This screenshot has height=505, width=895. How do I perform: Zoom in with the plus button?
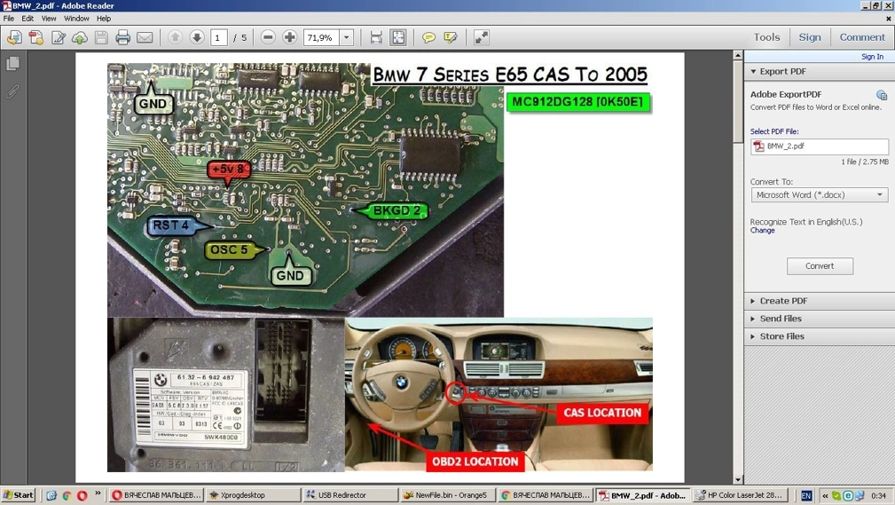tap(289, 37)
